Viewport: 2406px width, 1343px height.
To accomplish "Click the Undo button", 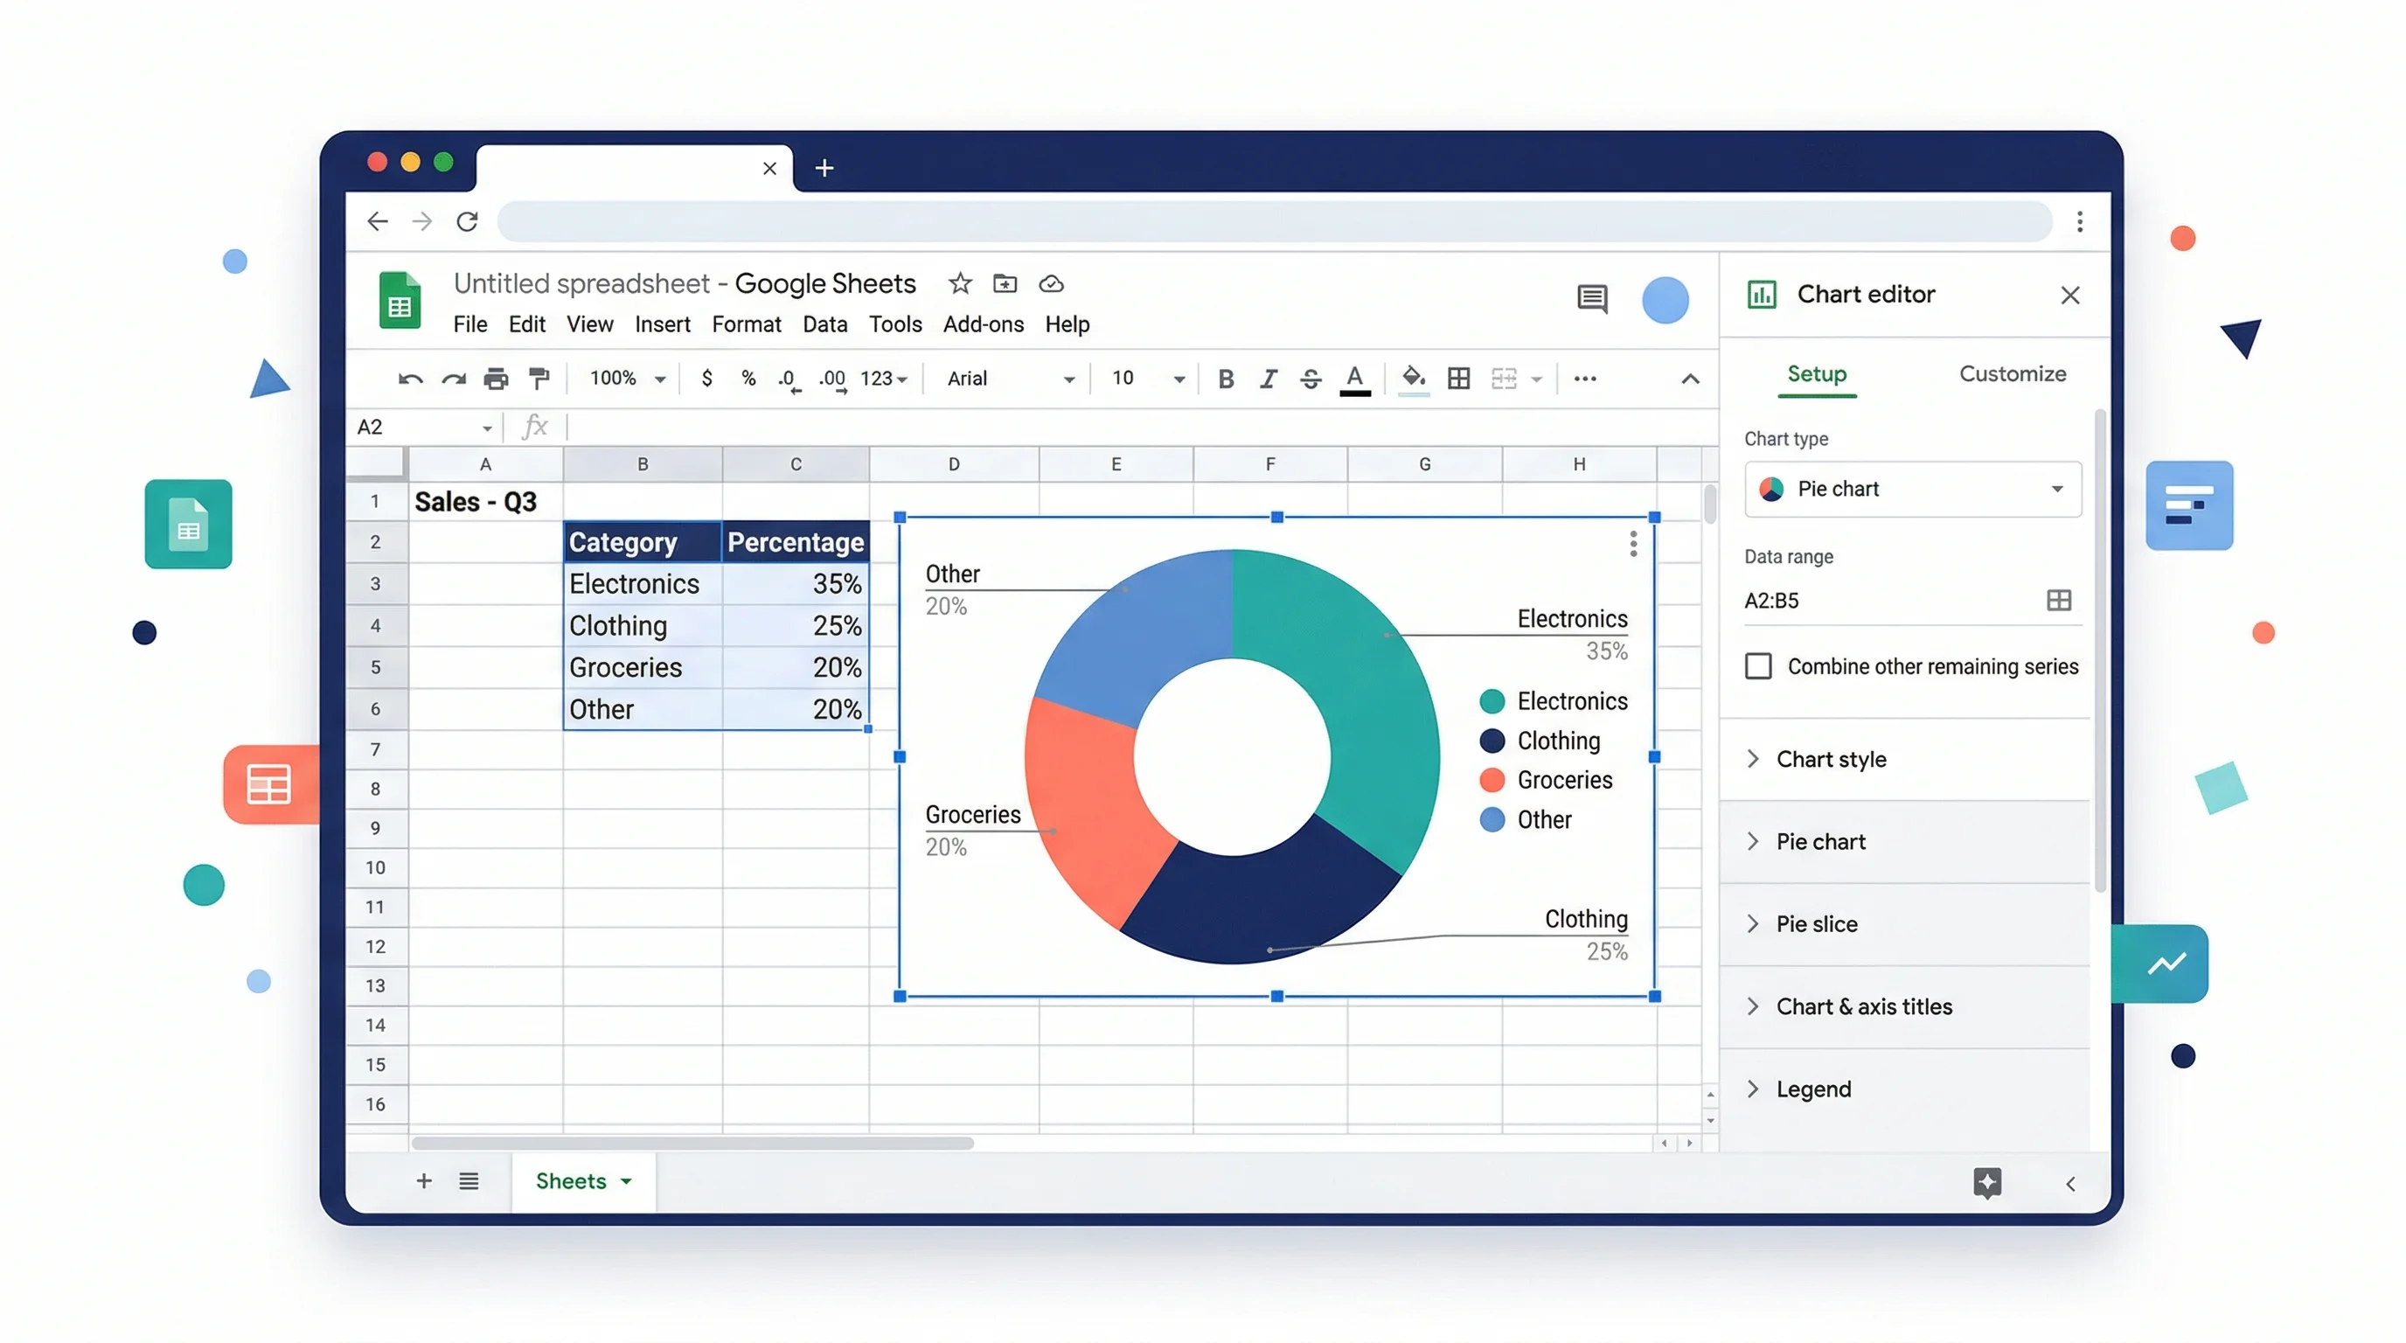I will coord(410,379).
